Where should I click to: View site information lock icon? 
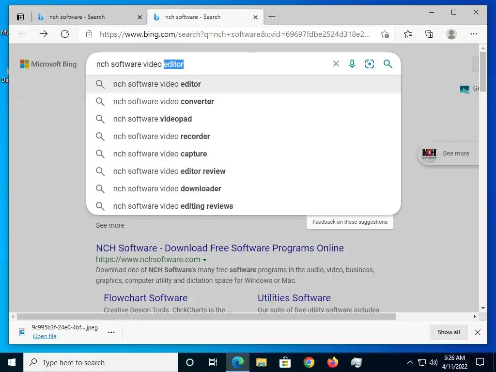89,34
